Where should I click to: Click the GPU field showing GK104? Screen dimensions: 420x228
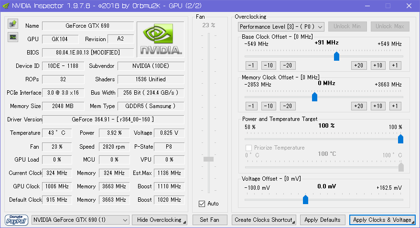pyautogui.click(x=60, y=39)
